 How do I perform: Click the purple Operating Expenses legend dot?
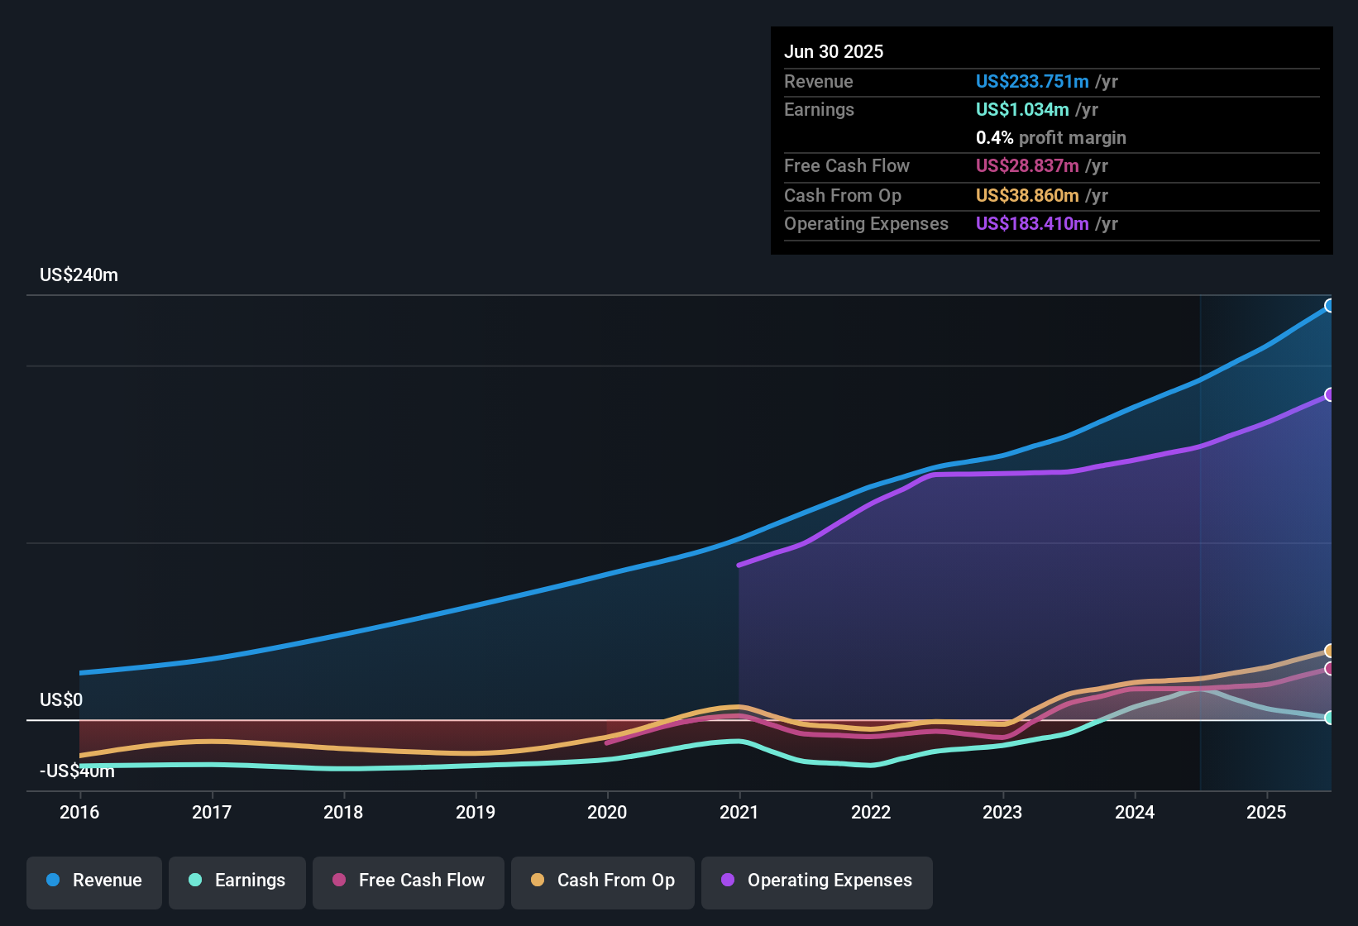tap(725, 881)
